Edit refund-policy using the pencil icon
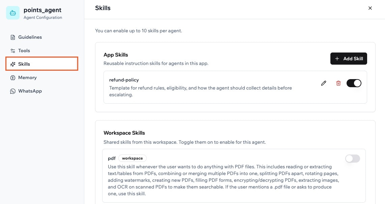This screenshot has width=385, height=204. [x=323, y=83]
